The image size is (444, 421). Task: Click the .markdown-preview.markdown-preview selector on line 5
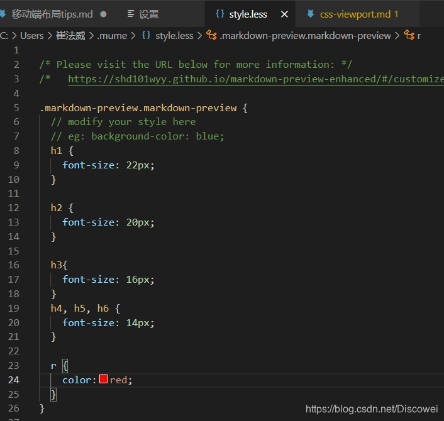(138, 108)
